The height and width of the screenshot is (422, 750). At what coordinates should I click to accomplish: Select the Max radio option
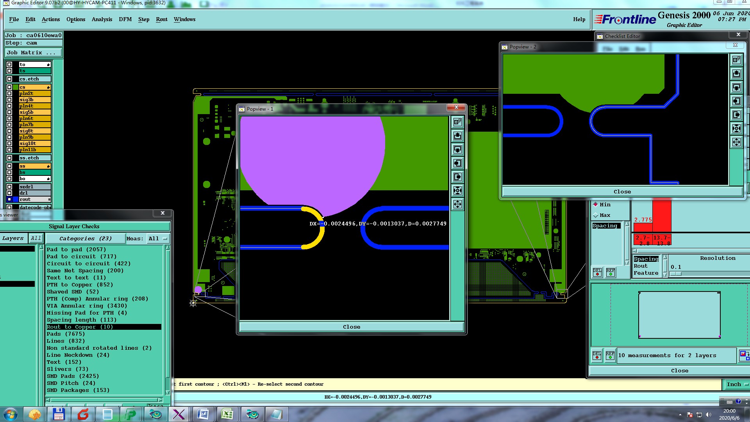[x=596, y=215]
